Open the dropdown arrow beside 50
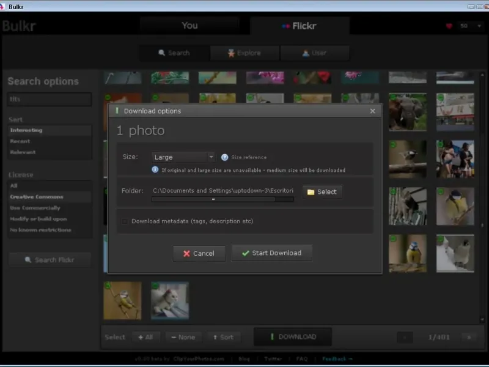Viewport: 489px width, 367px height. [479, 26]
